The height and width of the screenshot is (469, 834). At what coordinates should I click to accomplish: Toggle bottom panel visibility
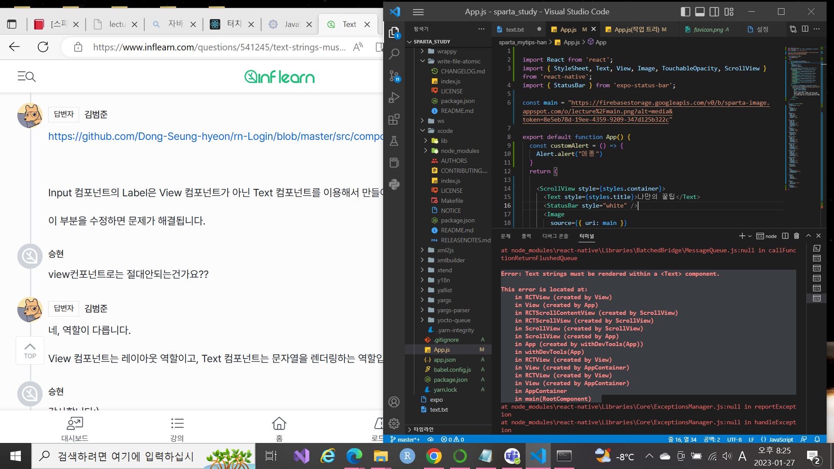point(700,12)
